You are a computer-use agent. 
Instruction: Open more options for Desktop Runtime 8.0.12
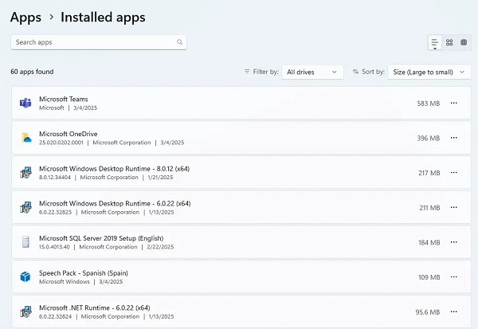pos(453,173)
